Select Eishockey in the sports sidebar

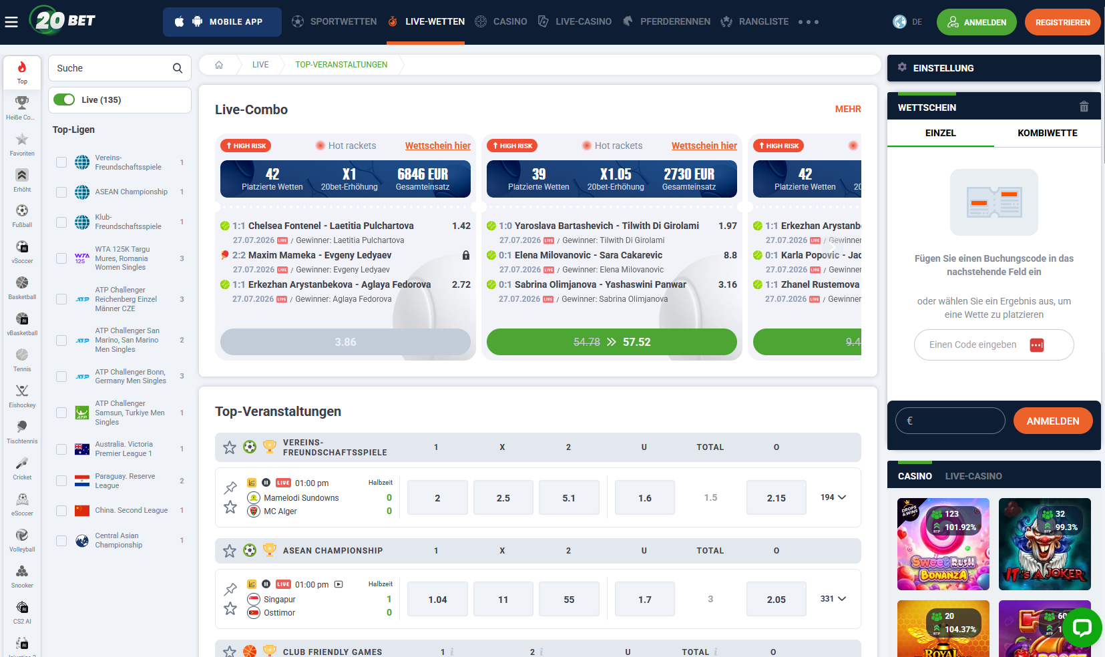coord(22,396)
